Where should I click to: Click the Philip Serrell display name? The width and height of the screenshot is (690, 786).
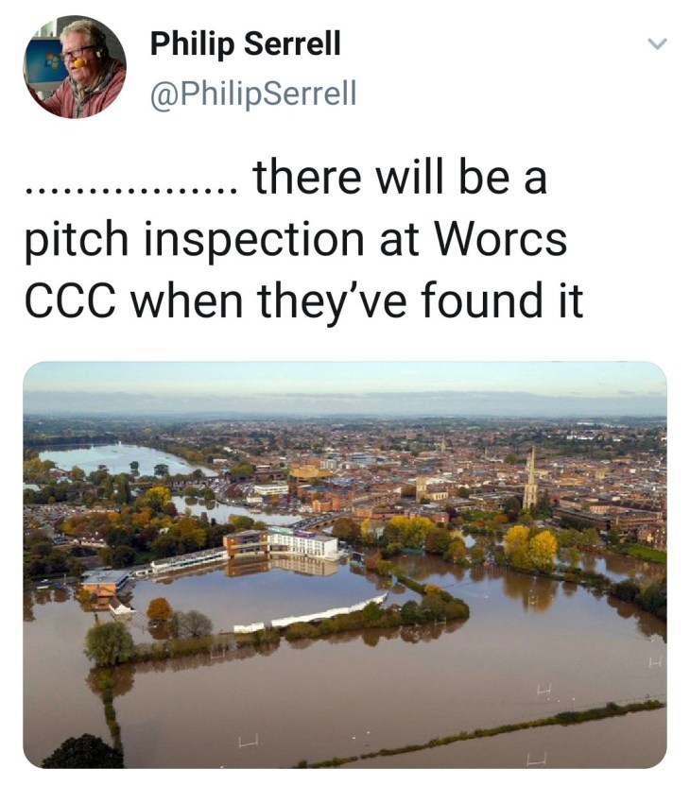(245, 44)
